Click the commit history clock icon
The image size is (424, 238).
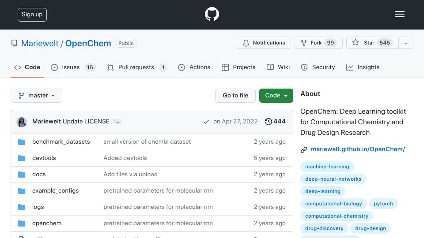coord(268,122)
